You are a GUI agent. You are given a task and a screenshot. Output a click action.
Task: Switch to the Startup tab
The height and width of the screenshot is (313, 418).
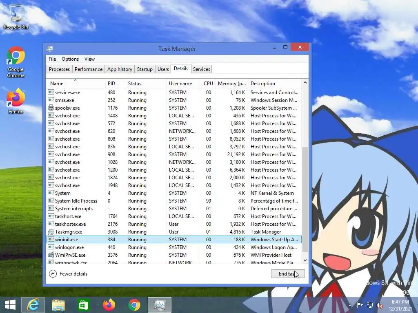coord(145,69)
